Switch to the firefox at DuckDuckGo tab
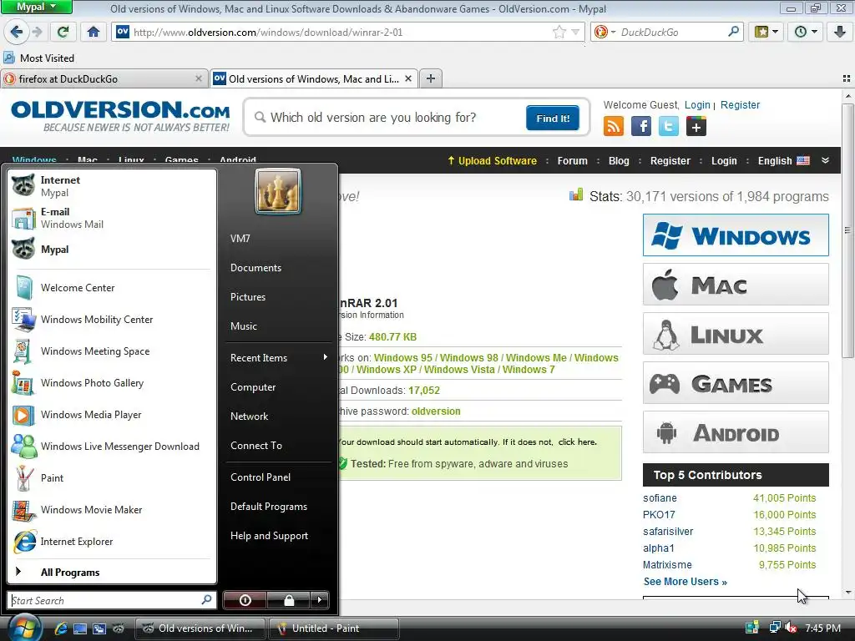This screenshot has width=855, height=641. pyautogui.click(x=104, y=79)
